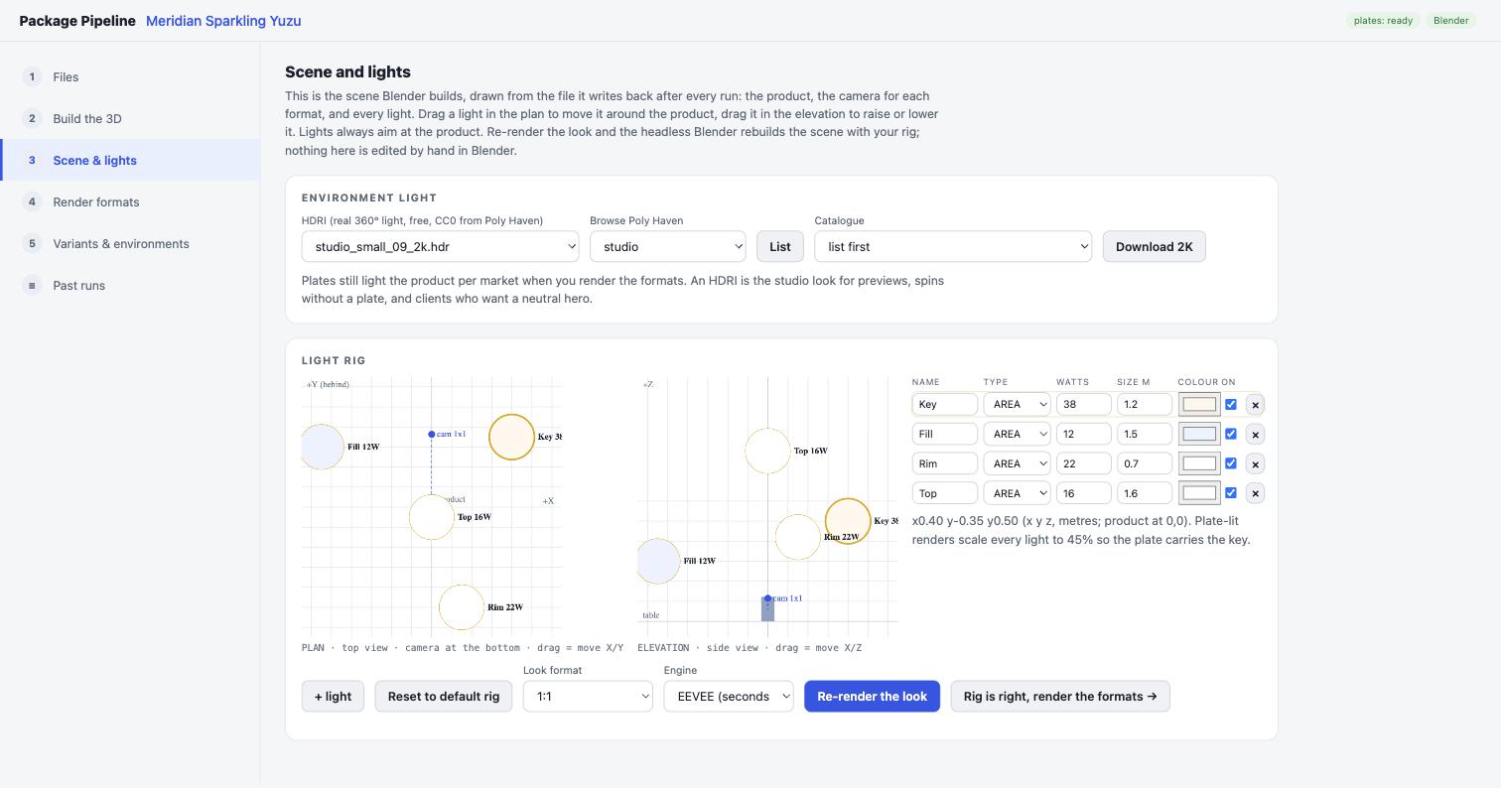Open the Catalogue dropdown
This screenshot has height=788, width=1501.
pos(953,247)
